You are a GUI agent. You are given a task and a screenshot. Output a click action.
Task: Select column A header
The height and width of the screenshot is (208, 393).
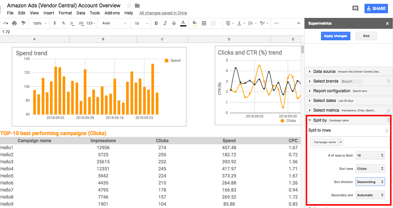(35, 39)
